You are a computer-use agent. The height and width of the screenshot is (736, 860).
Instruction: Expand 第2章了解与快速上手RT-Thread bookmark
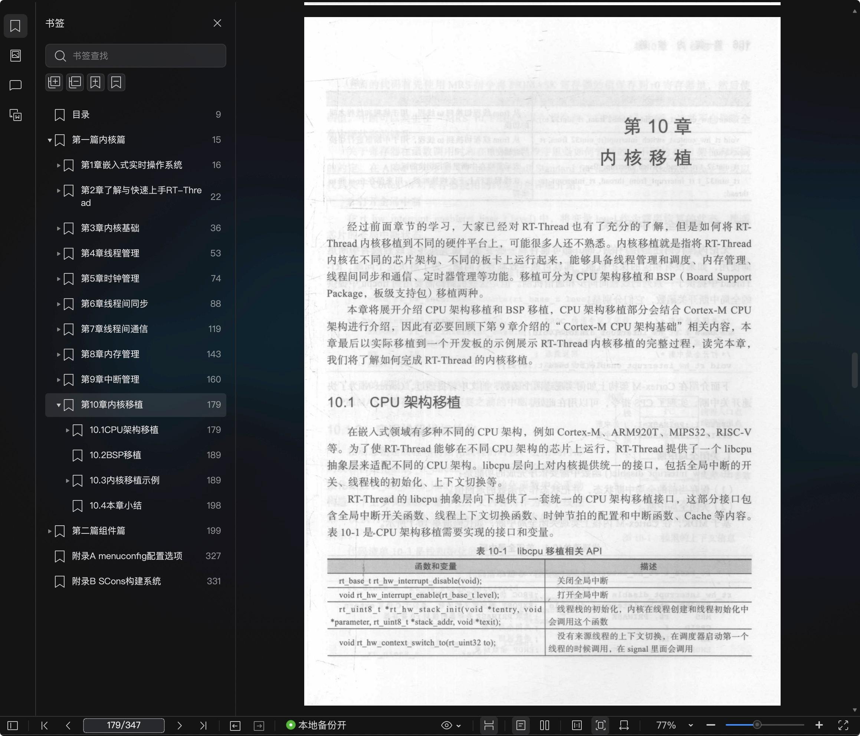pyautogui.click(x=59, y=191)
